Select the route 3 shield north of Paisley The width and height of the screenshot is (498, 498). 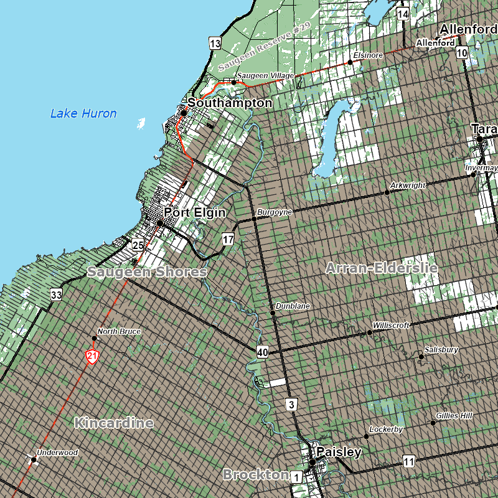[x=292, y=405]
